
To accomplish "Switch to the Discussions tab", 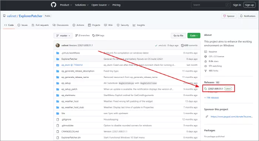I will click(60, 25).
